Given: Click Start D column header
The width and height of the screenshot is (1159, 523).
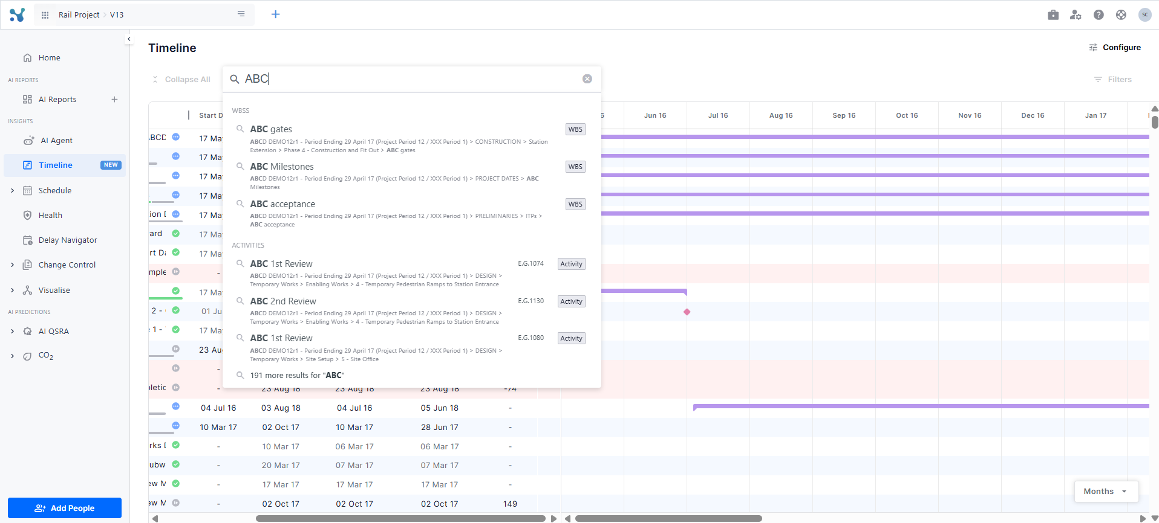Looking at the screenshot, I should click(x=211, y=115).
